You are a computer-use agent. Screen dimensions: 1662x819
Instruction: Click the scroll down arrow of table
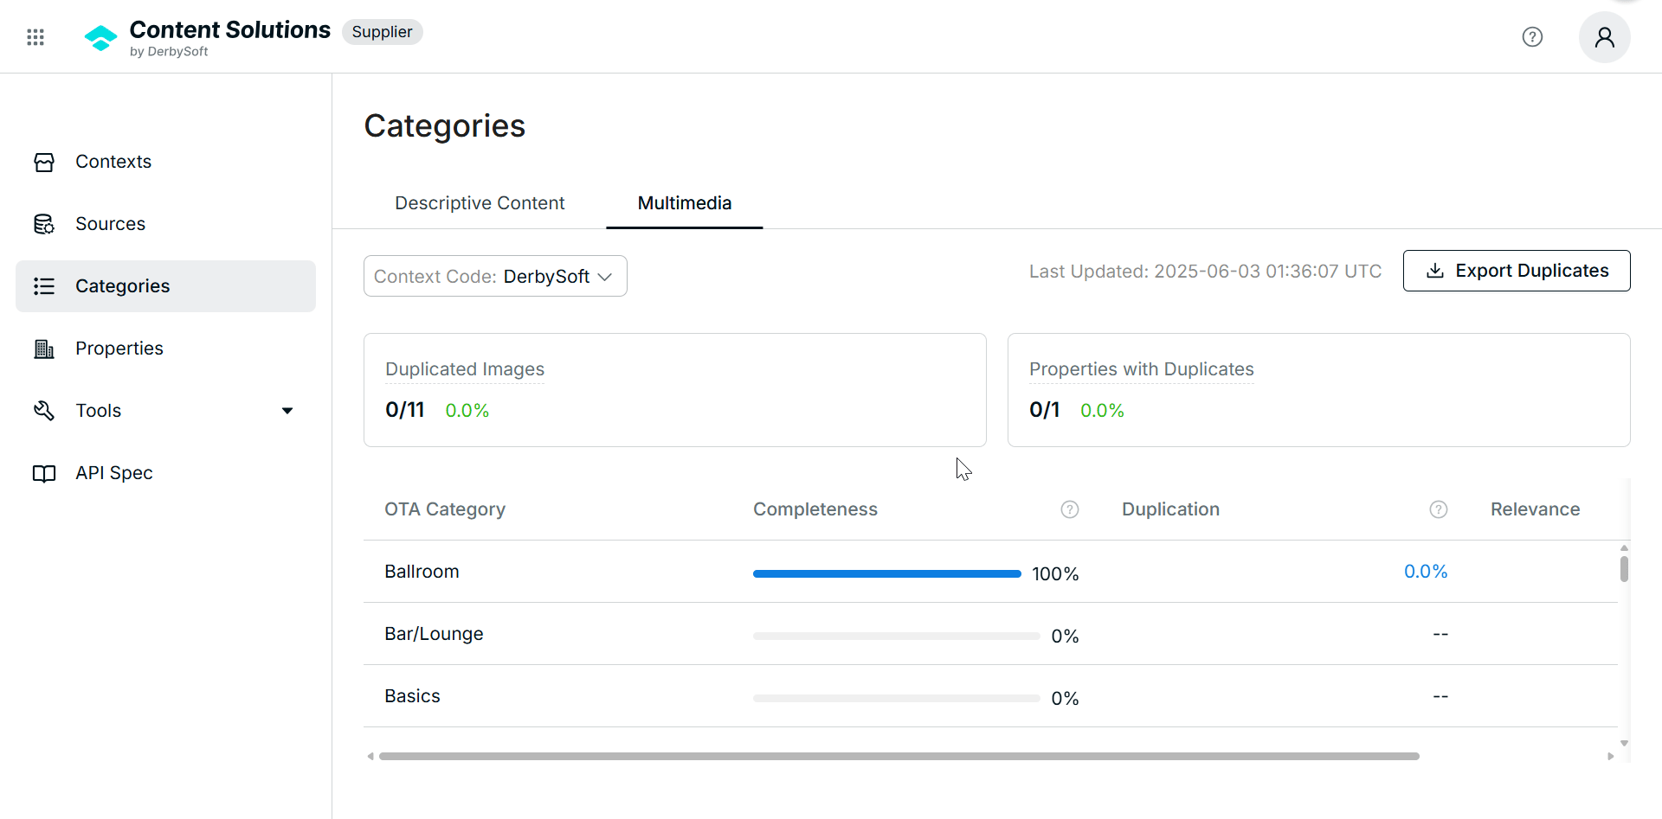tap(1624, 743)
